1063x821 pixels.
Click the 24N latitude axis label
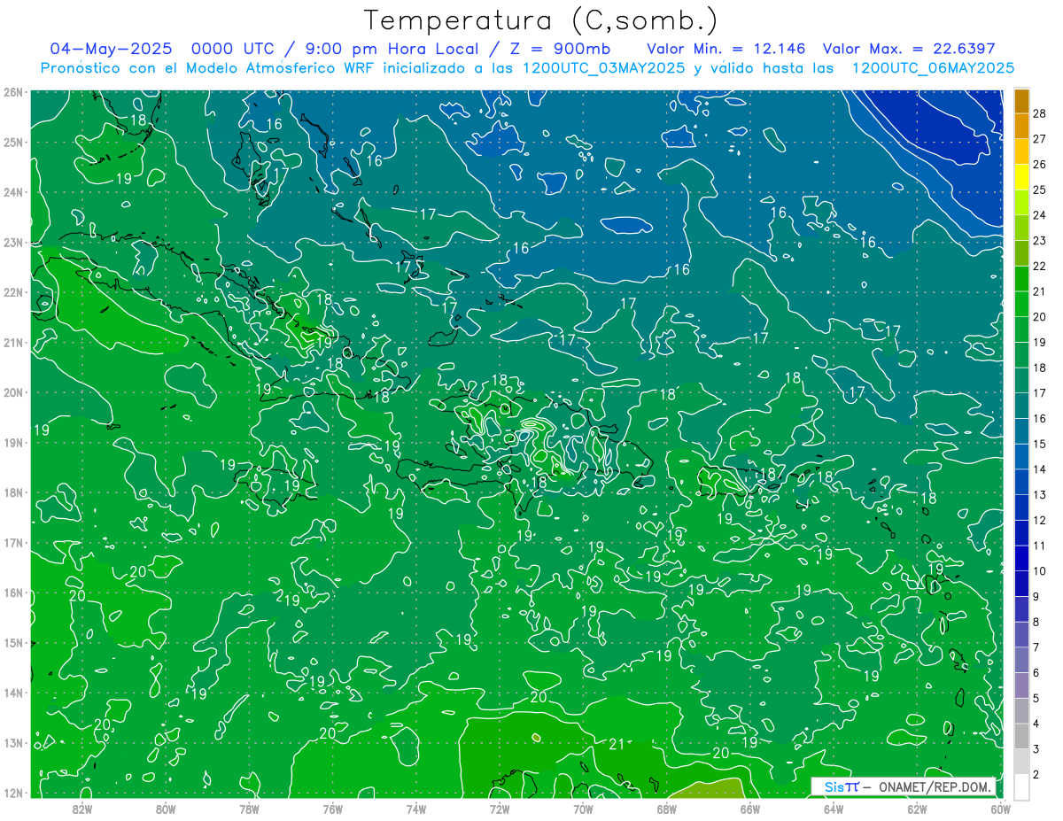tap(13, 192)
